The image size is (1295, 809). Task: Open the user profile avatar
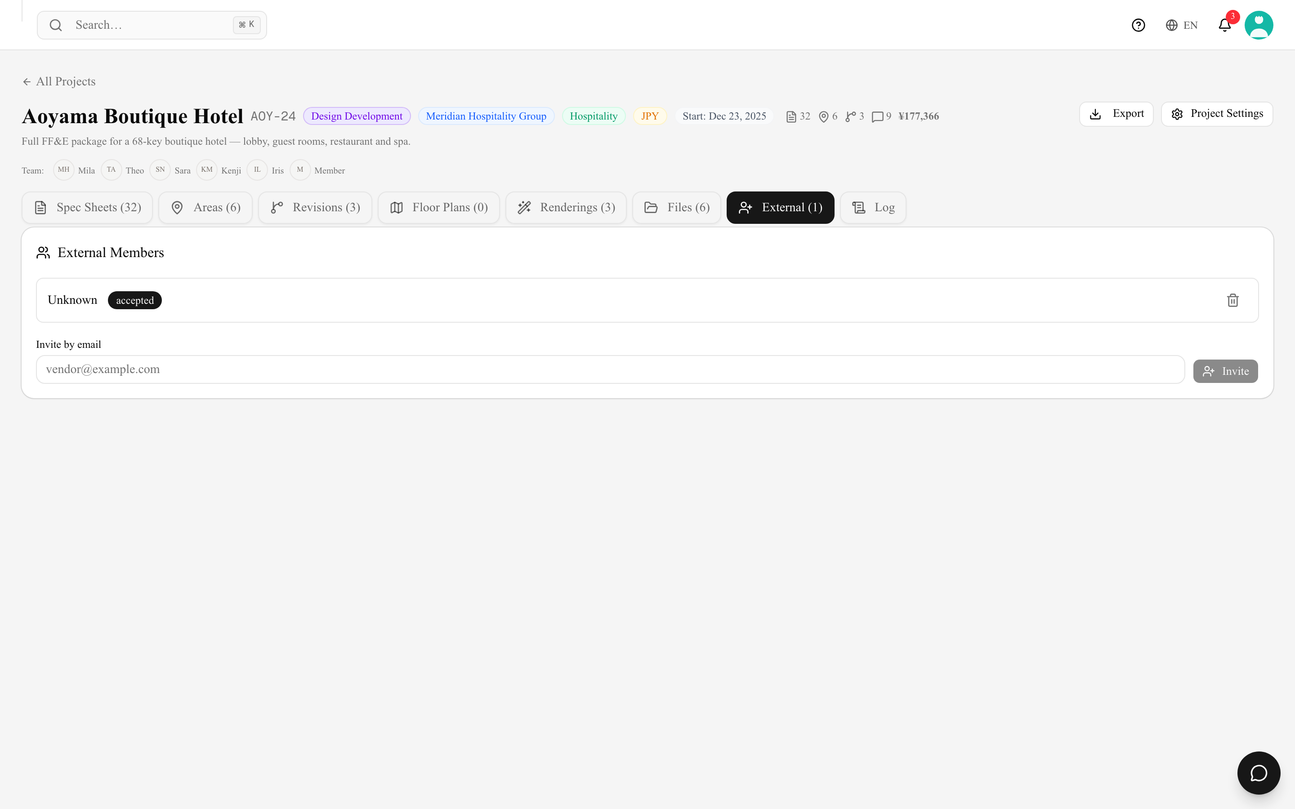1259,25
